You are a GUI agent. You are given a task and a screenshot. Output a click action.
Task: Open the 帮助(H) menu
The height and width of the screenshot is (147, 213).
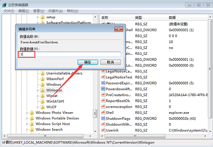pyautogui.click(x=73, y=11)
